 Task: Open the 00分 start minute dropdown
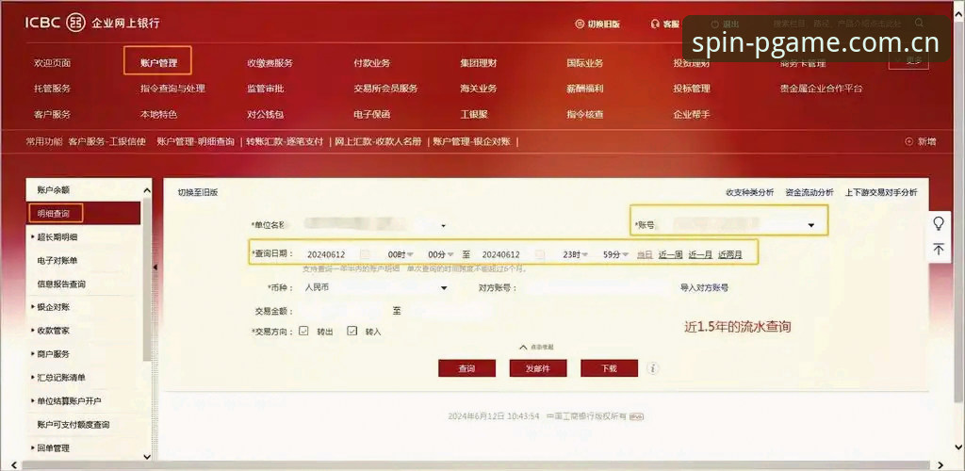(450, 254)
